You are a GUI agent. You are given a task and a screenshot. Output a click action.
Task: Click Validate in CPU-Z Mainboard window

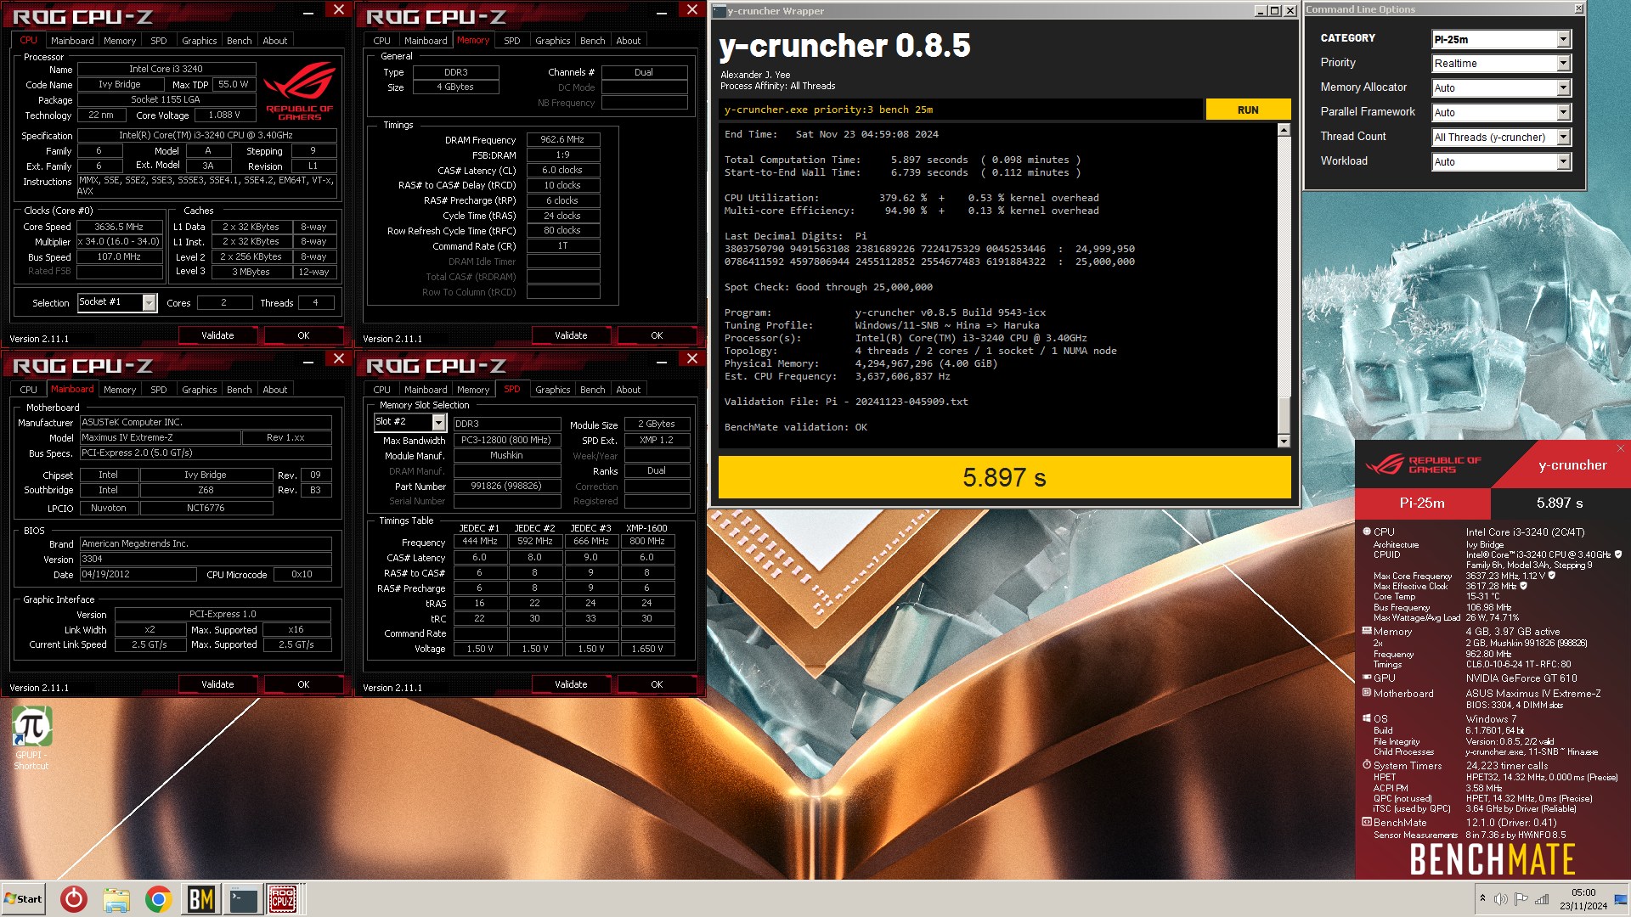[217, 684]
